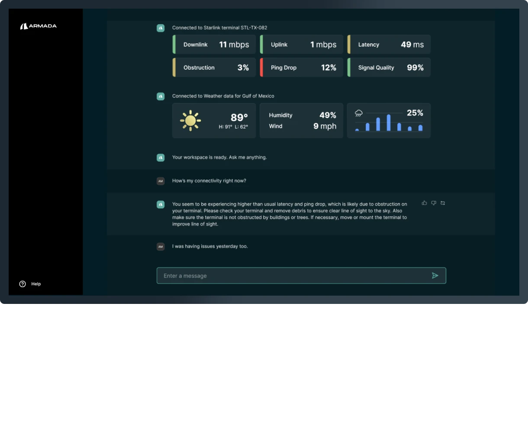Click AM user avatar beside connectivity question
This screenshot has height=426, width=528.
[161, 181]
